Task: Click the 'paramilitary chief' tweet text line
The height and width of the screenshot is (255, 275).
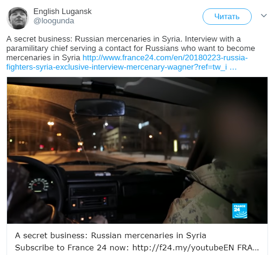Action: (130, 49)
